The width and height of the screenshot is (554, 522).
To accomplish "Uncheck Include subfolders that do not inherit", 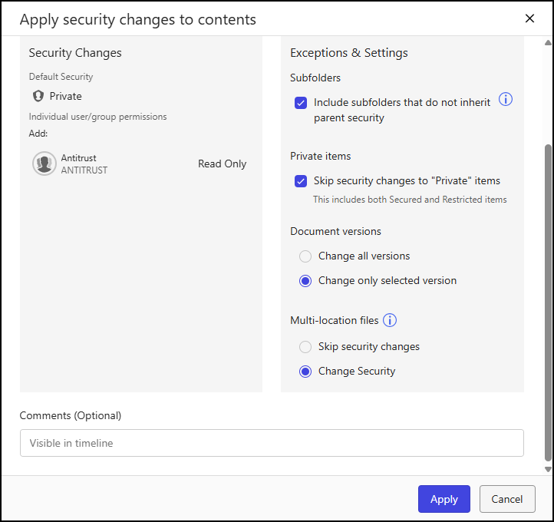I will (301, 103).
